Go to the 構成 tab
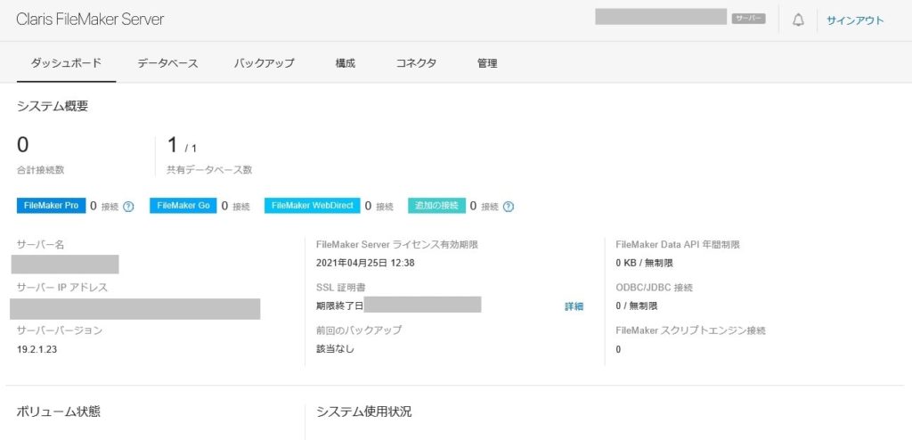The width and height of the screenshot is (912, 440). pos(346,63)
